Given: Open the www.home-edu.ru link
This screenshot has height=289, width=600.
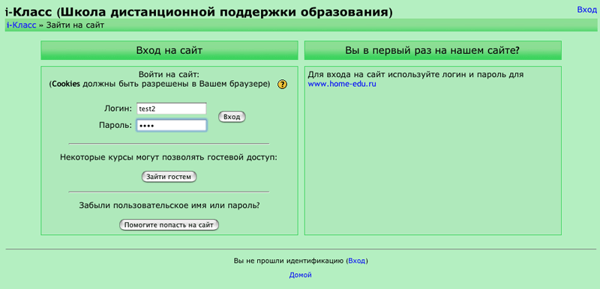Looking at the screenshot, I should tap(342, 84).
